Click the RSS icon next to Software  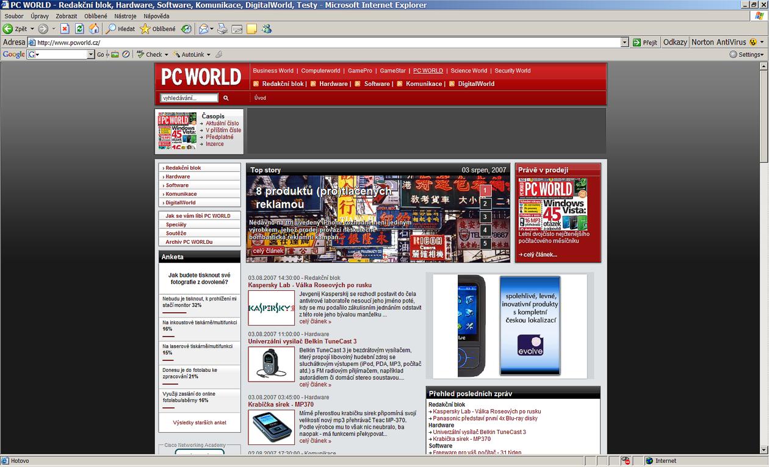click(358, 84)
